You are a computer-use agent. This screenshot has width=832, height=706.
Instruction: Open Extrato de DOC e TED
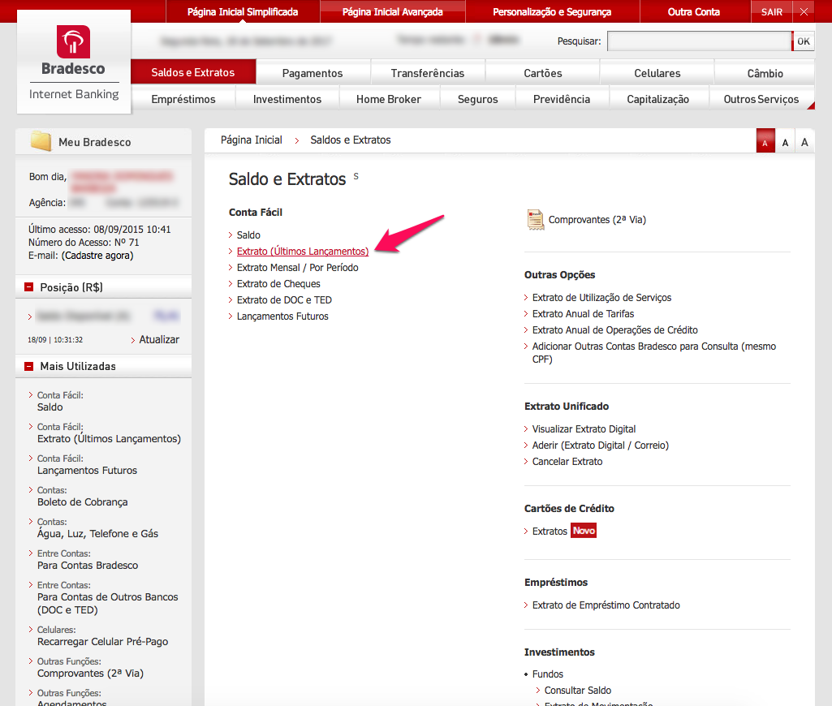click(x=284, y=300)
